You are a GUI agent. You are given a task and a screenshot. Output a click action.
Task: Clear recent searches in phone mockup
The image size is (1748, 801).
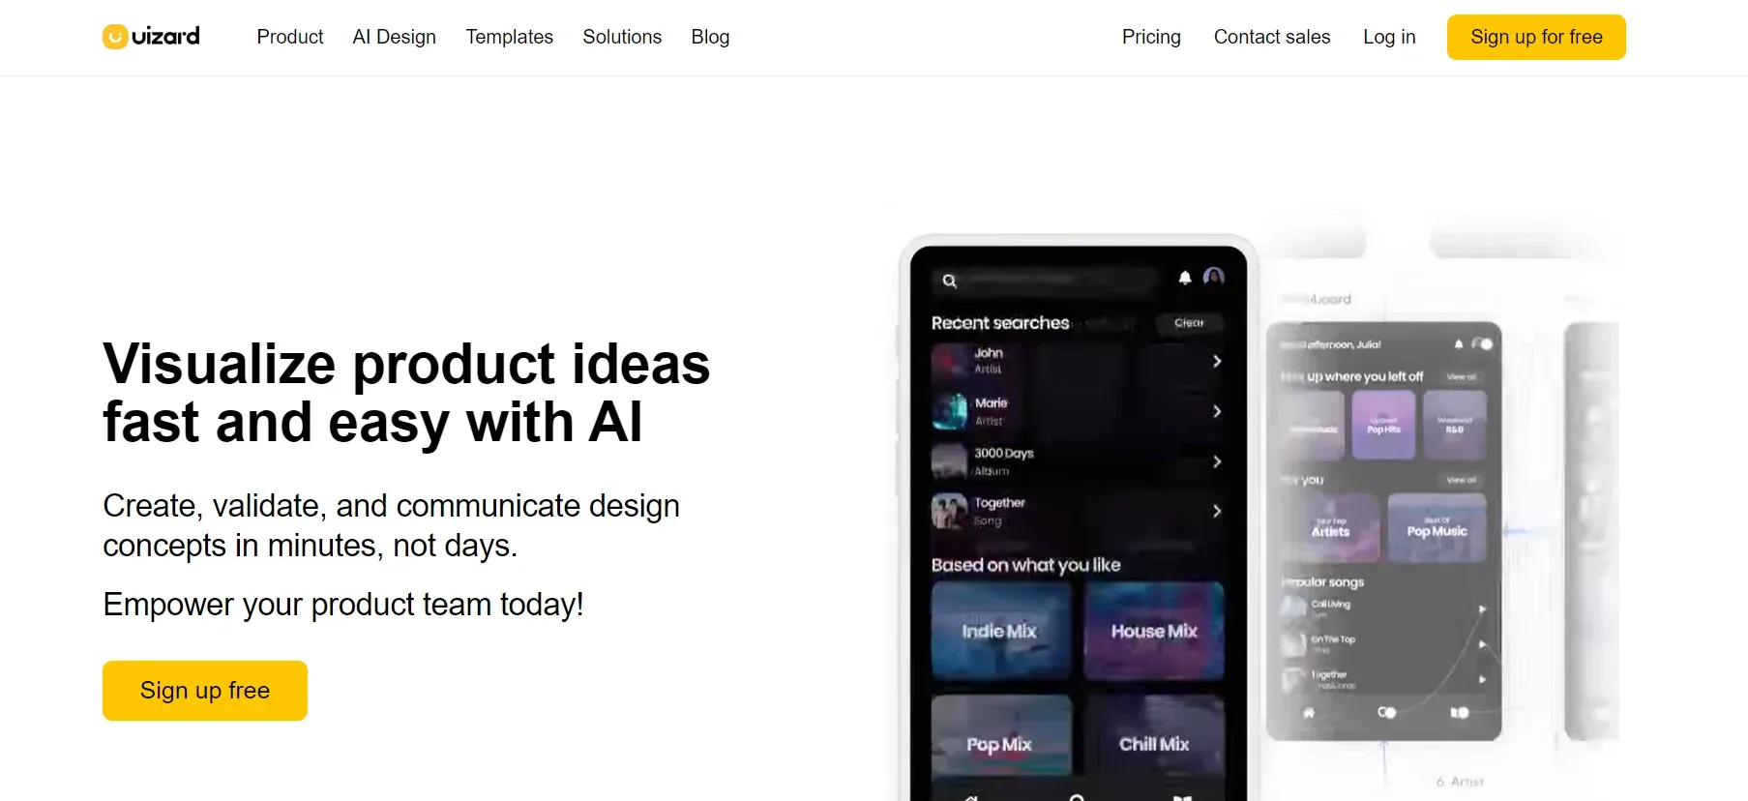(x=1189, y=323)
